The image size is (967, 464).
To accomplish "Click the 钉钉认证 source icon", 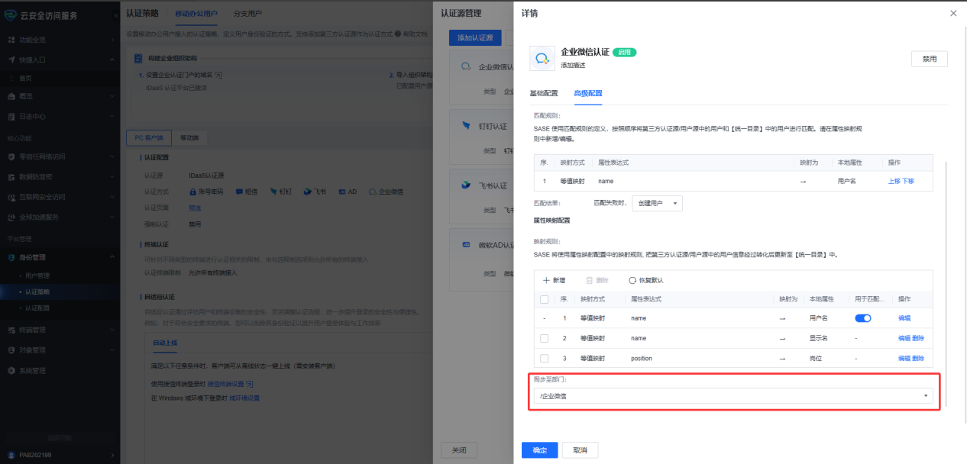I will click(x=465, y=125).
